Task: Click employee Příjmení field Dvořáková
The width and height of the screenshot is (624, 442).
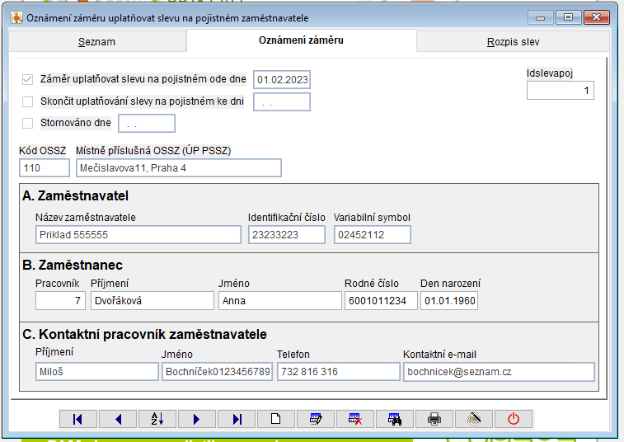Action: (152, 301)
